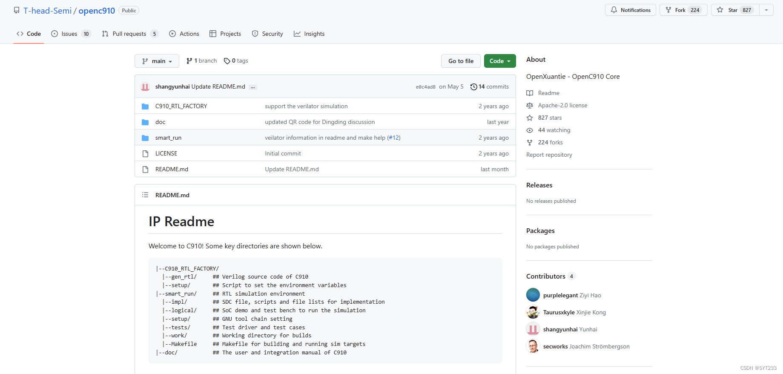This screenshot has height=374, width=783.
Task: Open the latest commit message Update README.md
Action: [x=218, y=86]
